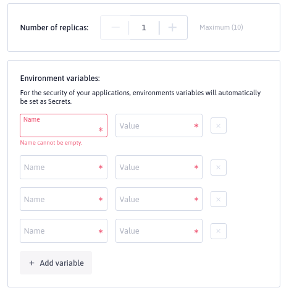Remove the first environment variable row

click(219, 125)
